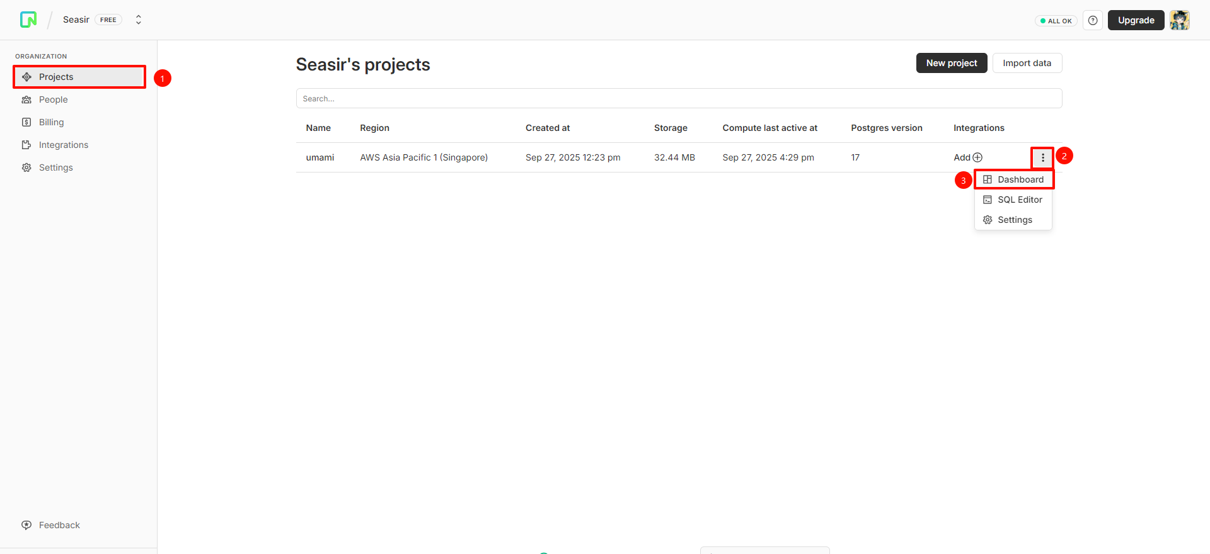Click the Import data button
1210x554 pixels.
[x=1027, y=63]
